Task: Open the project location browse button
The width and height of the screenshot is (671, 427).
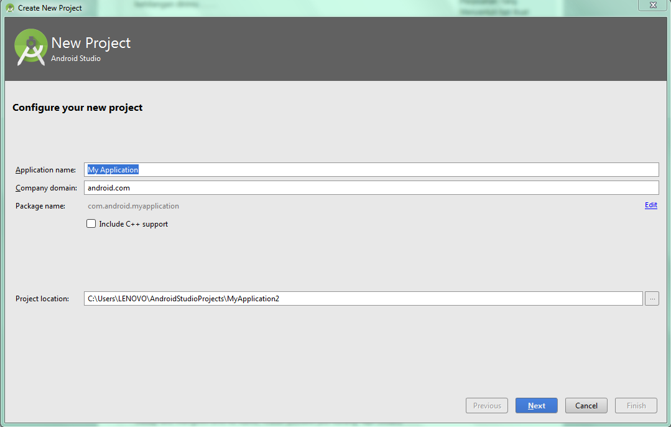Action: coord(652,298)
